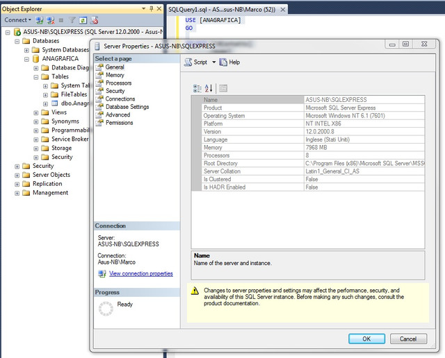Open the Security page in Server Properties
The height and width of the screenshot is (358, 445).
(x=115, y=91)
